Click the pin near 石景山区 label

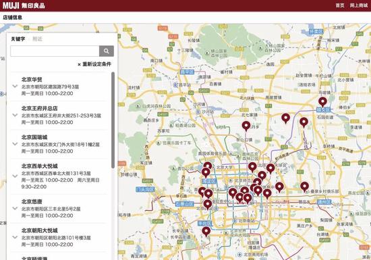click(x=208, y=205)
